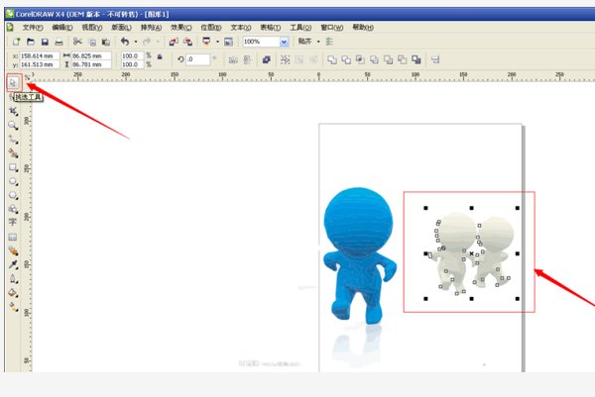The width and height of the screenshot is (595, 397).
Task: Click the New document icon
Action: 16,42
